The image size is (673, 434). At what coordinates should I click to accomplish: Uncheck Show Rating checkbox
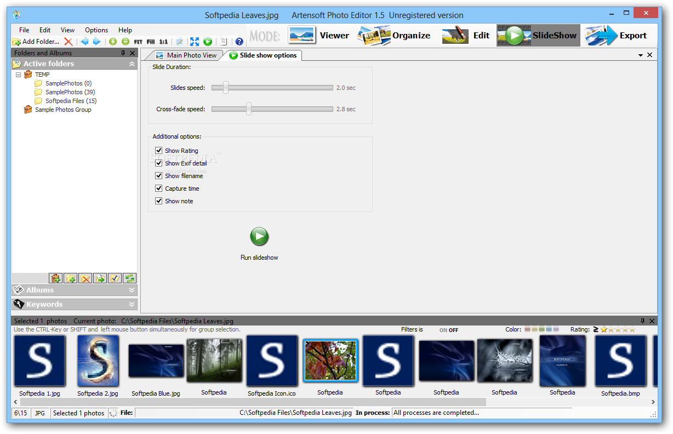pyautogui.click(x=159, y=151)
